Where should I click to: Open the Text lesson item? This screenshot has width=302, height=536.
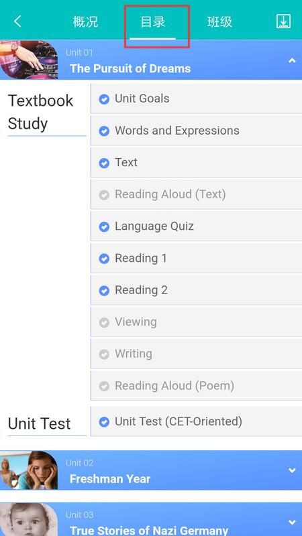[196, 162]
